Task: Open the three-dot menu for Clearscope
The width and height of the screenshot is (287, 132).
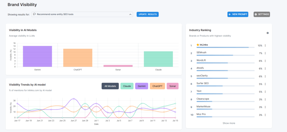Action: [265, 99]
